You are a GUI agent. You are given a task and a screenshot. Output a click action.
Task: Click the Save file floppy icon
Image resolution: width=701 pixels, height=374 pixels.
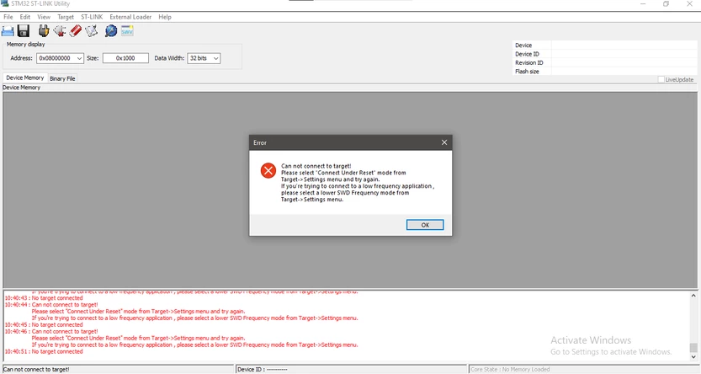click(x=24, y=31)
